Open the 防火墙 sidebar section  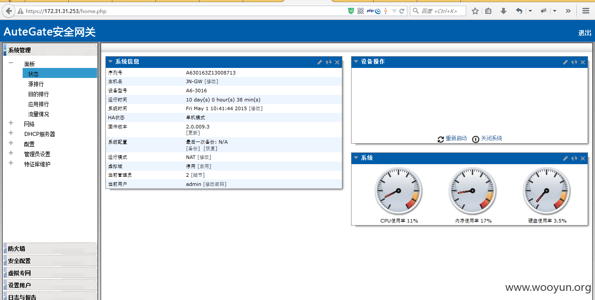click(x=50, y=249)
